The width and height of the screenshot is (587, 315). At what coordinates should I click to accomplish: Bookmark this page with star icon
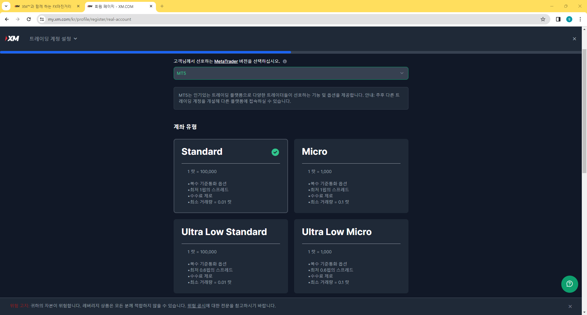(x=543, y=19)
